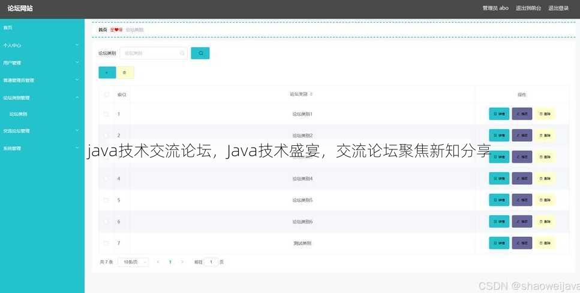The image size is (580, 293).
Task: Click the teal search magnifier button
Action: click(x=200, y=53)
